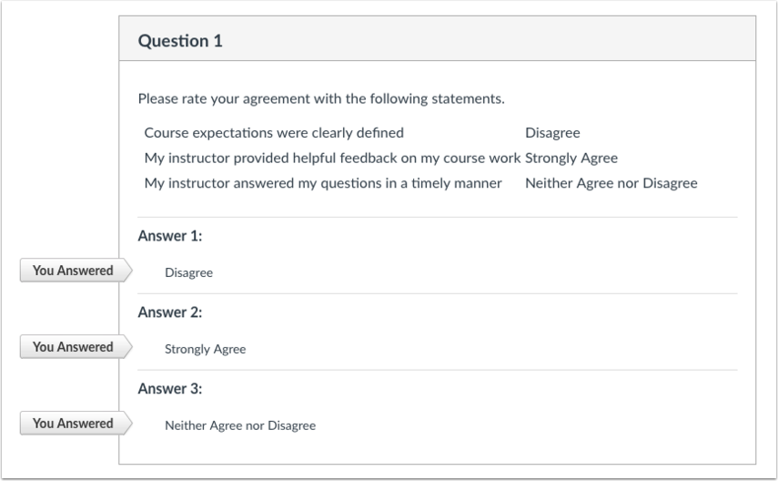
Task: Click arrow tip of second You Answered tag
Action: click(127, 347)
